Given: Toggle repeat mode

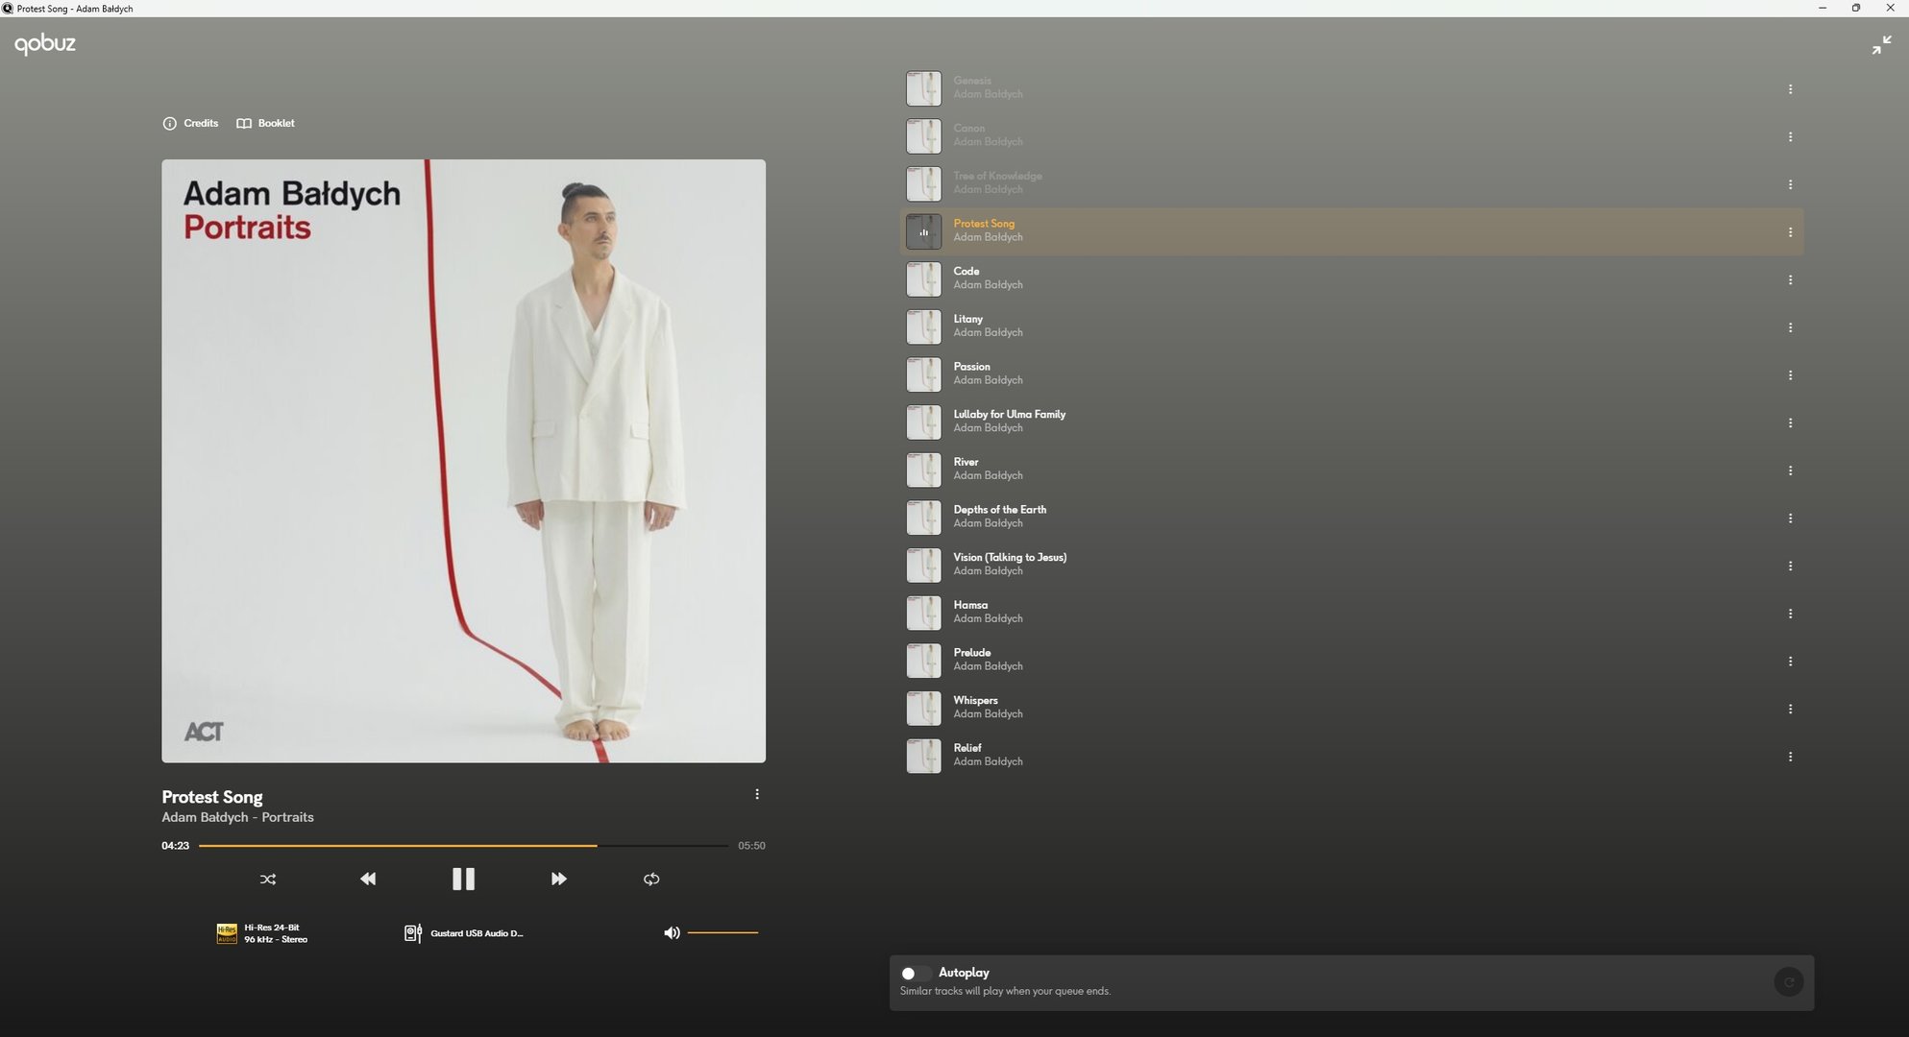Looking at the screenshot, I should point(651,880).
